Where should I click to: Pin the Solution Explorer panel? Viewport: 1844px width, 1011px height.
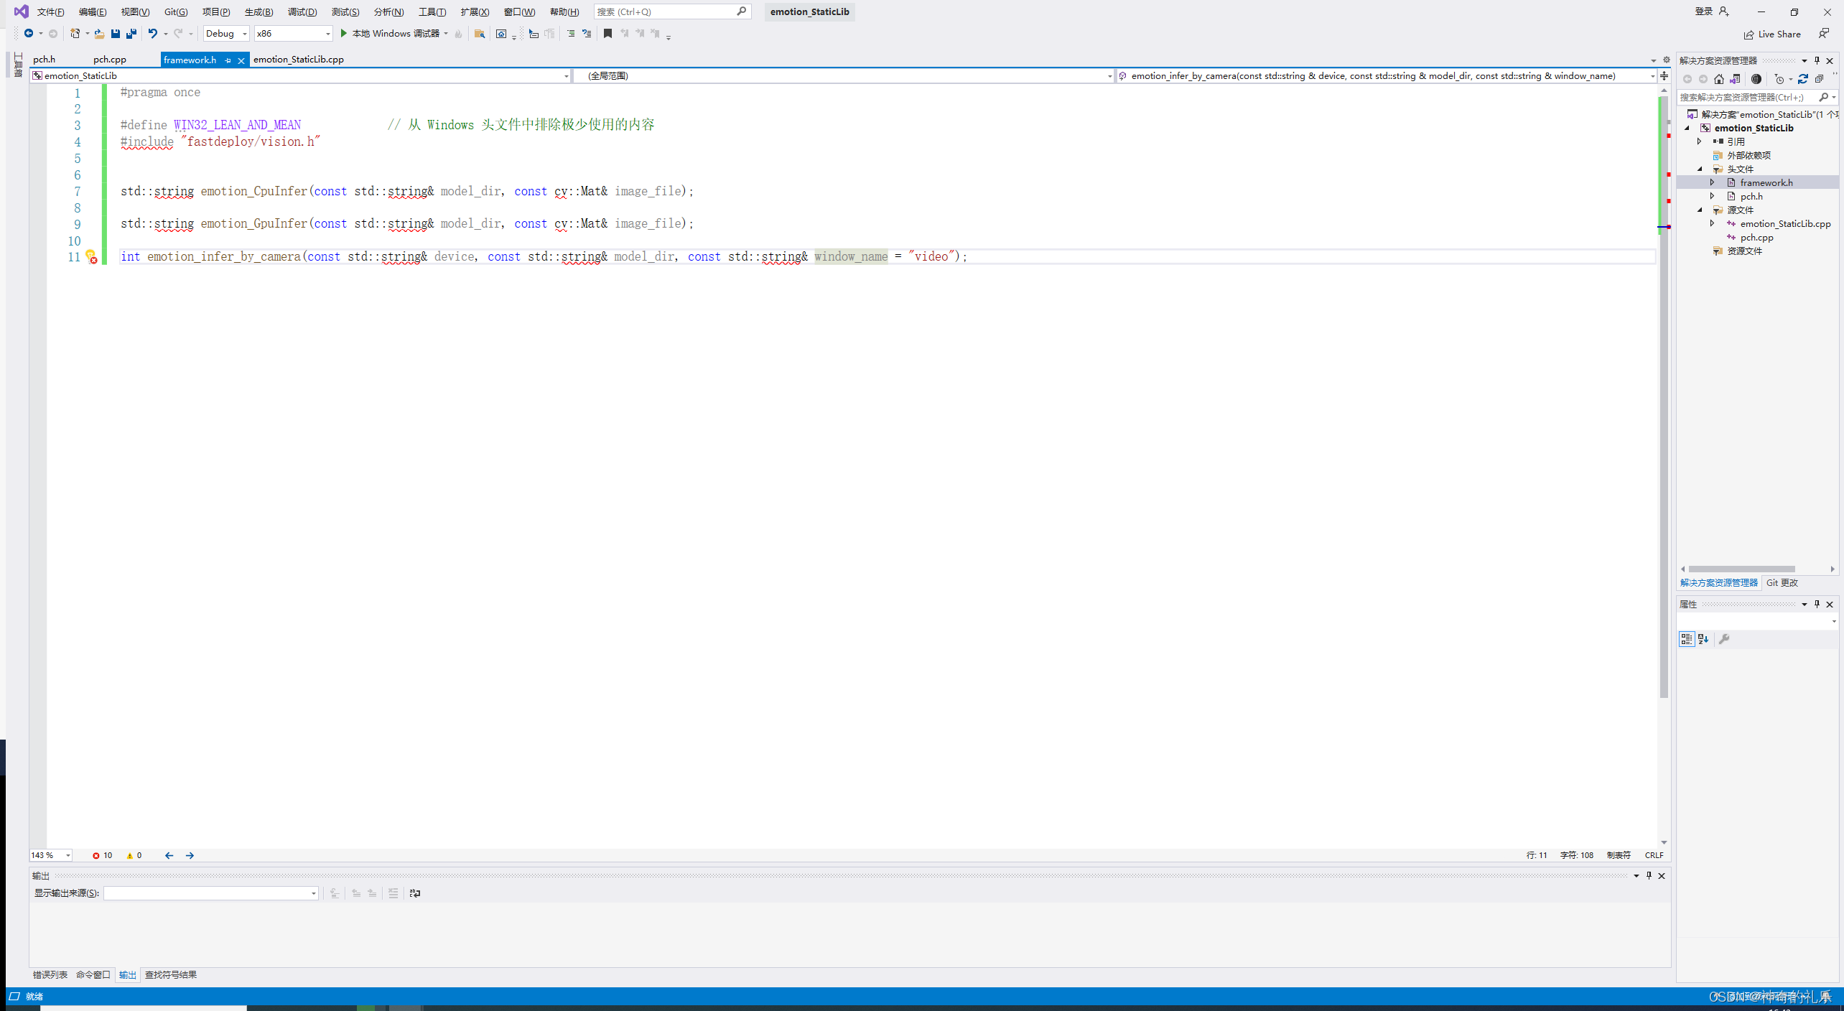[1817, 60]
